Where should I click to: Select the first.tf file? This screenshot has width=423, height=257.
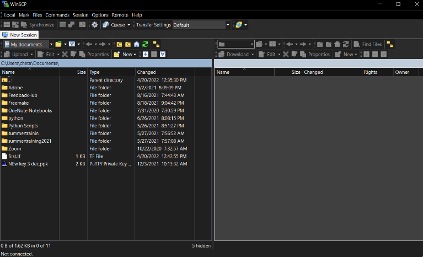[11, 156]
